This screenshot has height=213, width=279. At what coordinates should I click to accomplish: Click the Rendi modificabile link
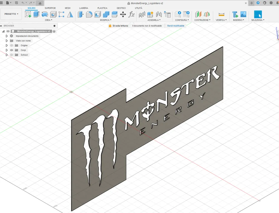pos(175,26)
